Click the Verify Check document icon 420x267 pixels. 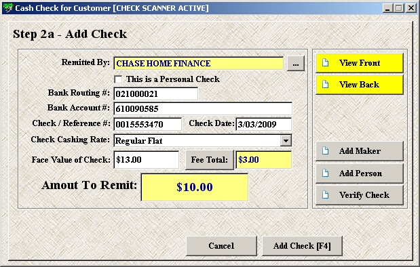pos(325,194)
